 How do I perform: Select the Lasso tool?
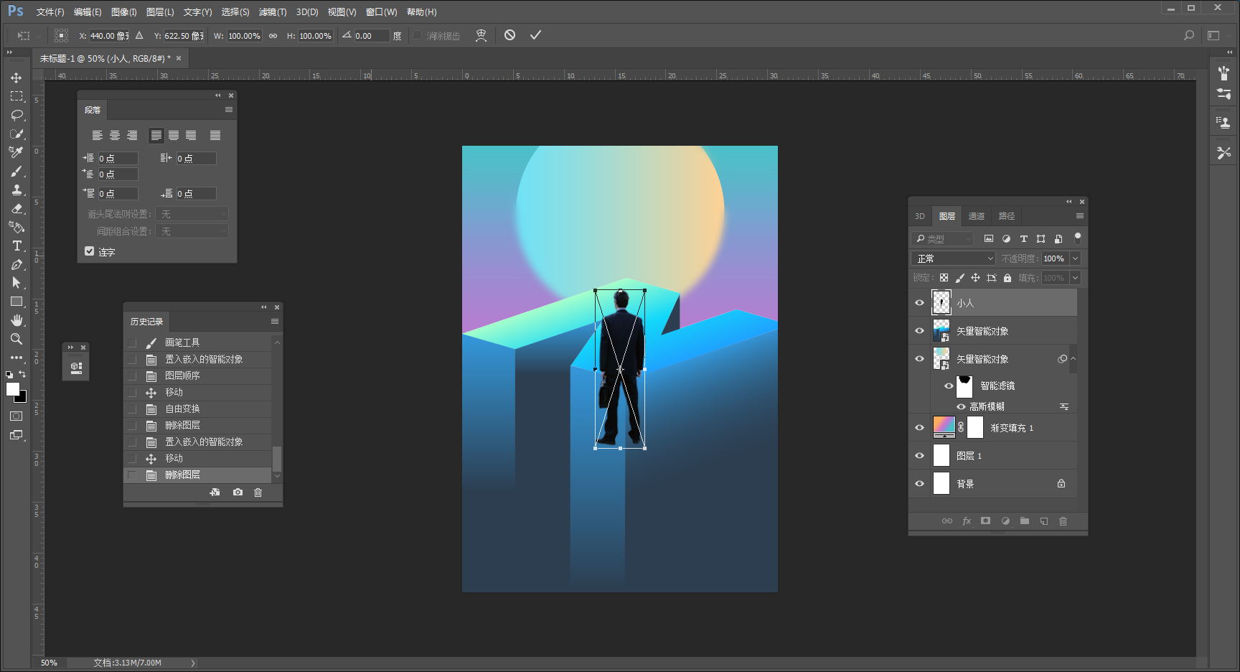click(17, 115)
